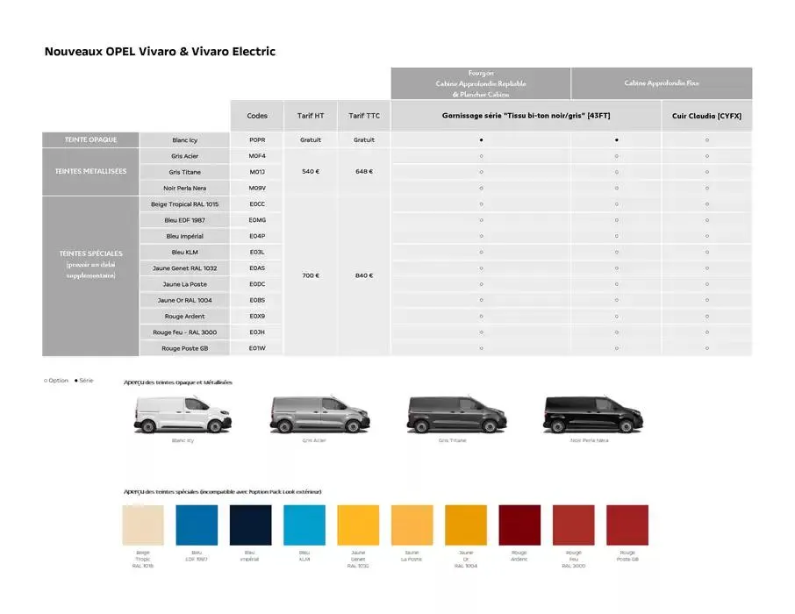Enable the Option dot for Gris Acier
795x614 pixels.
[483, 155]
